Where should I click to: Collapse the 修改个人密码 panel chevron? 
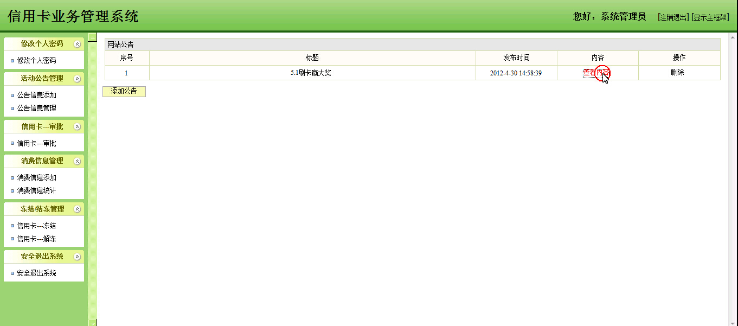78,44
